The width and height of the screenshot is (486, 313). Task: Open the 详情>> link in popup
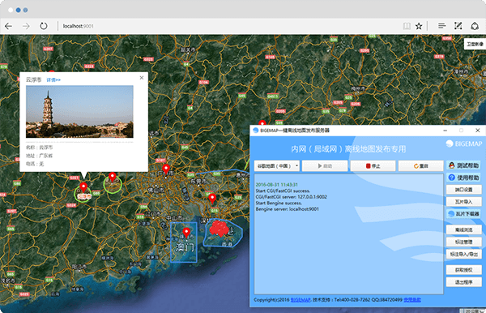tap(53, 80)
